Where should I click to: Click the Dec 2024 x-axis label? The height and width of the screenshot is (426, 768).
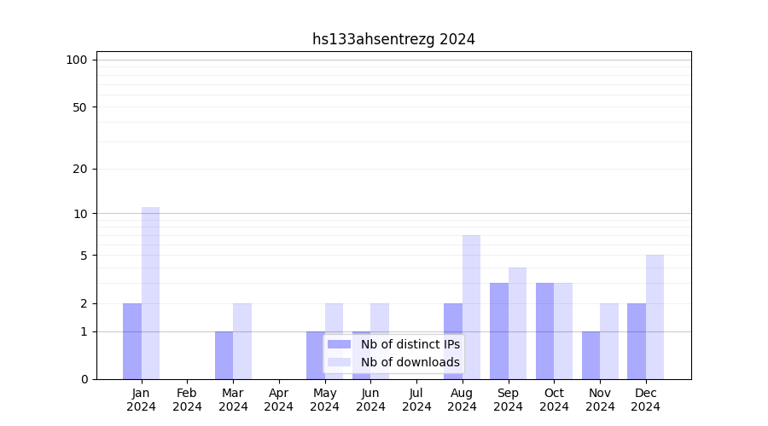click(645, 400)
